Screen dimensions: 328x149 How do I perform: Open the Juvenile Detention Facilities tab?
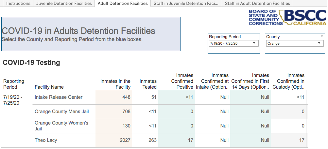point(64,4)
